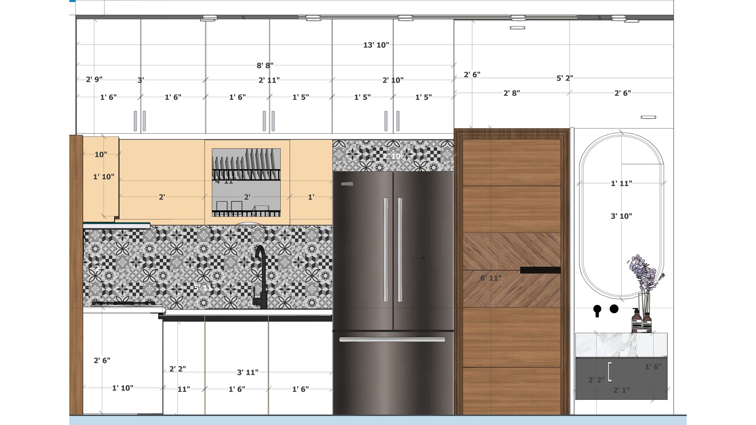Click the 11" dimension on base cabinet
The height and width of the screenshot is (425, 756).
click(184, 390)
